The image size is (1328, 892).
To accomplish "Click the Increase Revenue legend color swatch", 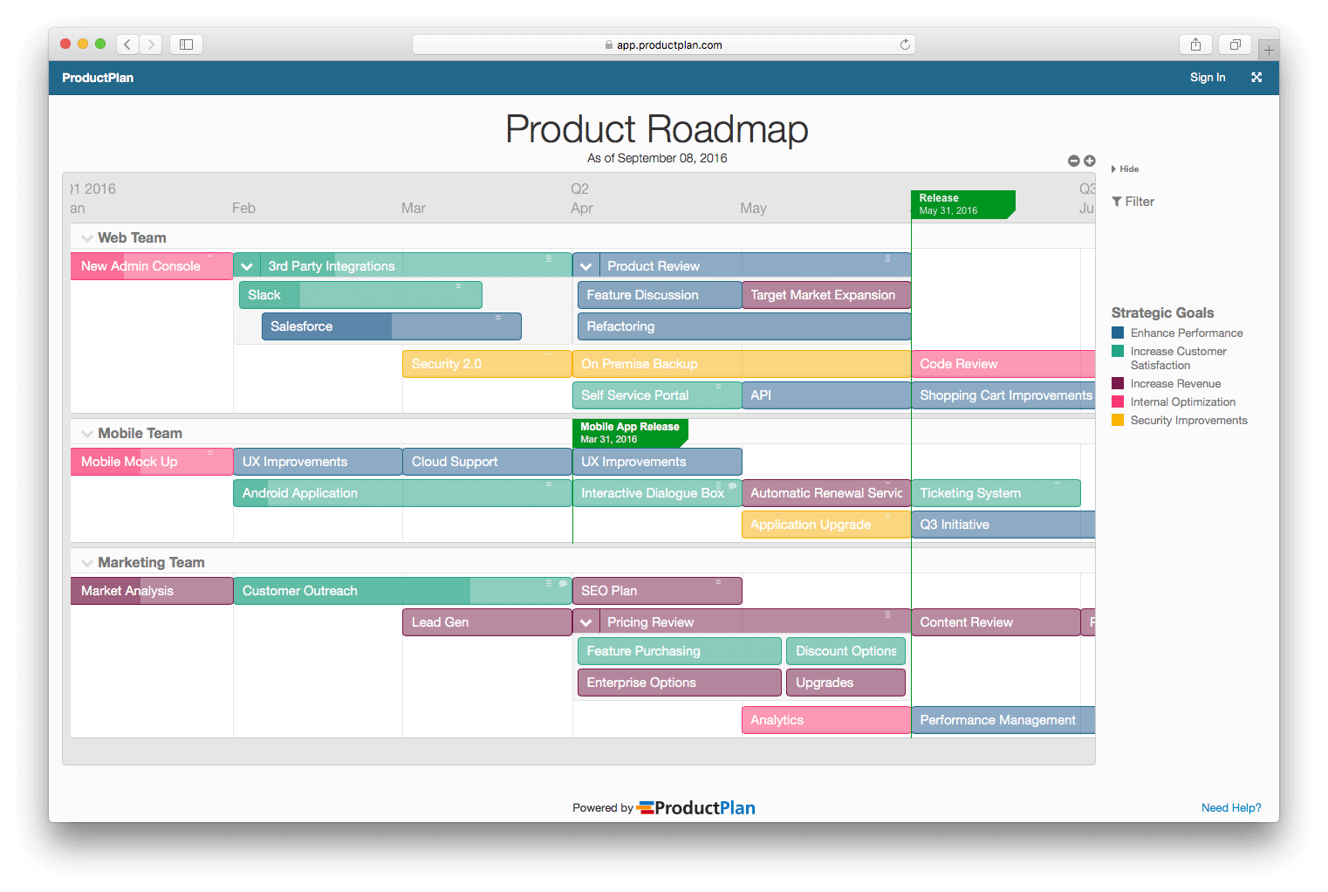I will (x=1117, y=383).
